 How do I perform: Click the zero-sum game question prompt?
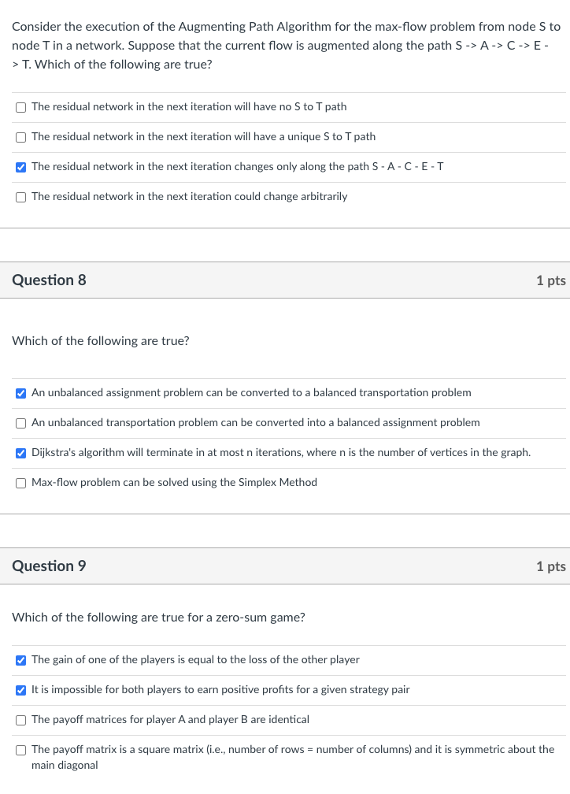coord(158,618)
